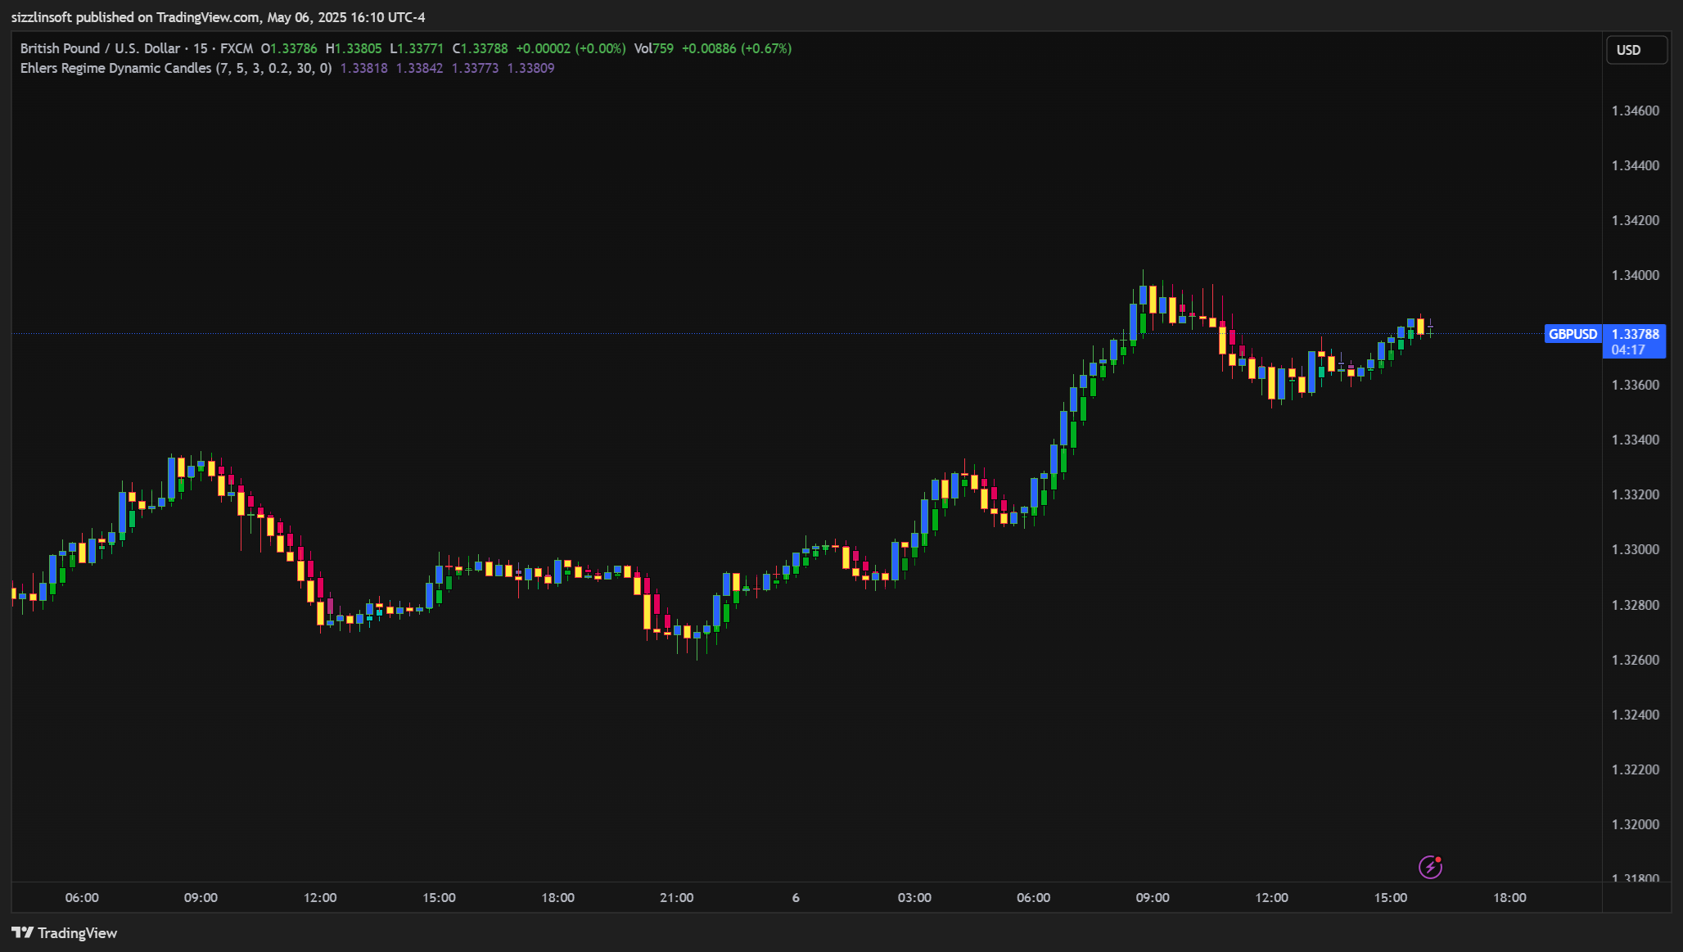Click the close value C1.33788

click(x=481, y=48)
